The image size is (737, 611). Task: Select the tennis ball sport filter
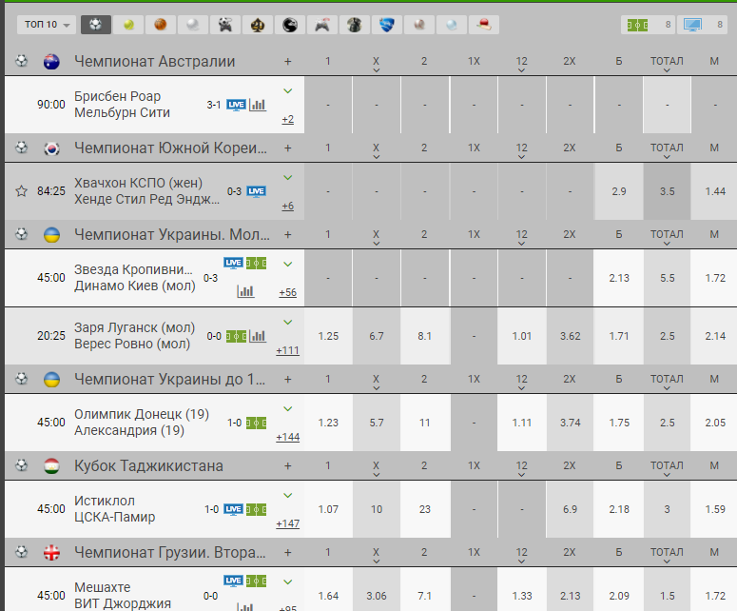pos(129,24)
